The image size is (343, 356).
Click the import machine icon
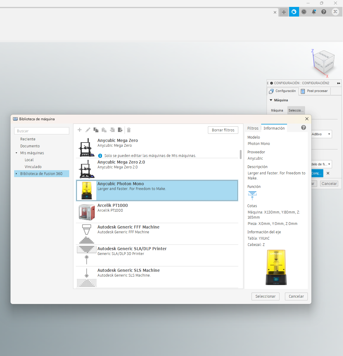pyautogui.click(x=112, y=130)
